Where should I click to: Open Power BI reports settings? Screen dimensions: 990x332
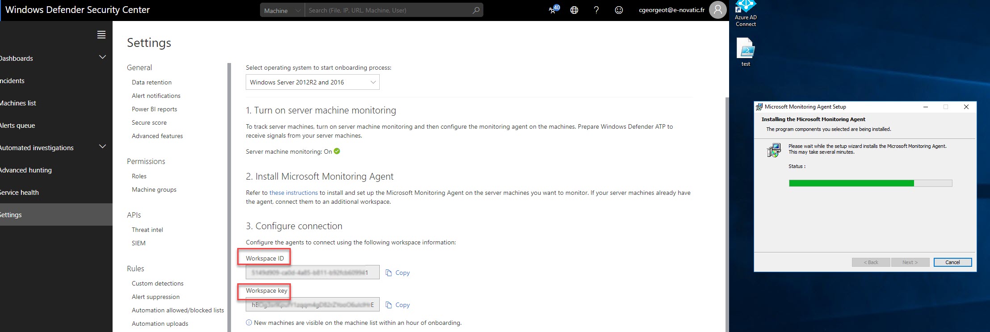pos(154,109)
